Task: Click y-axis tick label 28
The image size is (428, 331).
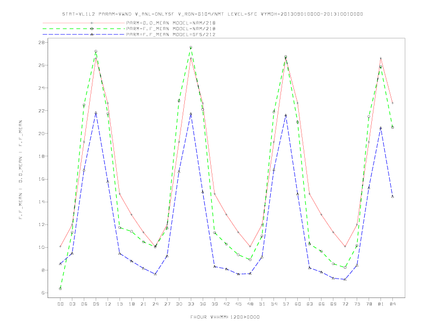Action: [x=42, y=42]
